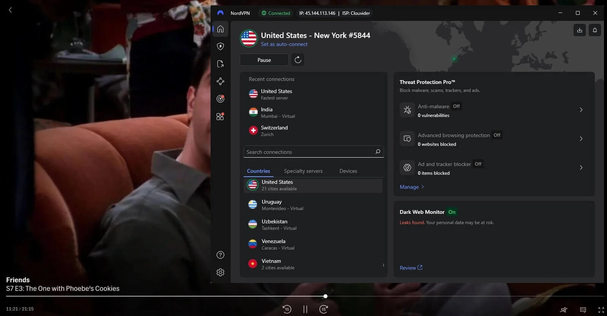Enter fullscreen in the video player

pos(601,310)
